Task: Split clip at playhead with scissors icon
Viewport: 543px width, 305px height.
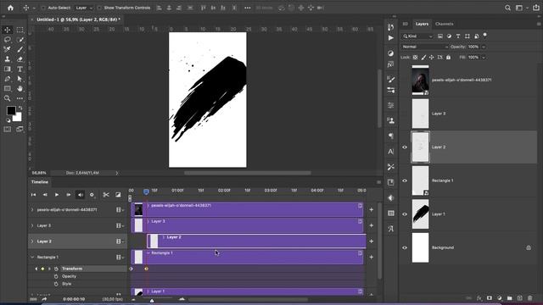Action: [106, 195]
